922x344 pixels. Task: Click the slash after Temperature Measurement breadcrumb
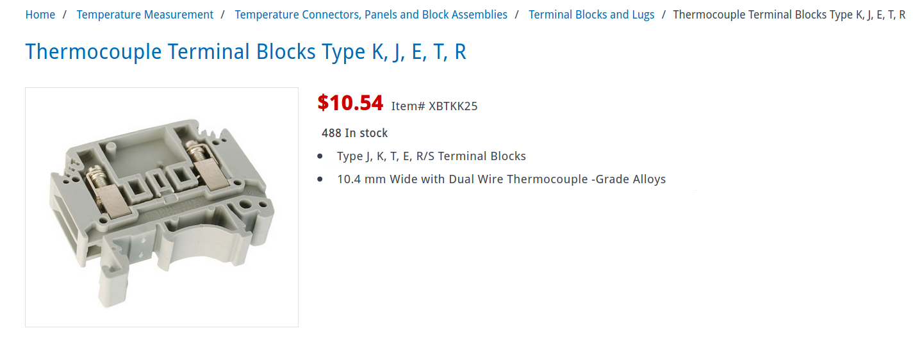(222, 15)
